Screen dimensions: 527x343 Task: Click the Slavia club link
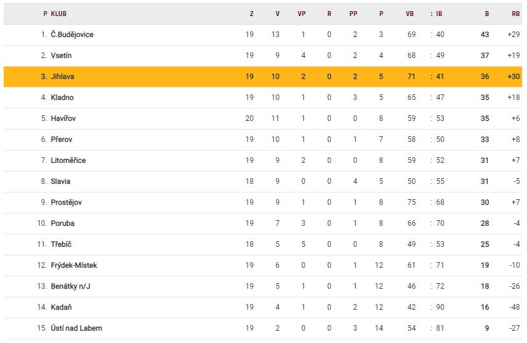point(60,181)
